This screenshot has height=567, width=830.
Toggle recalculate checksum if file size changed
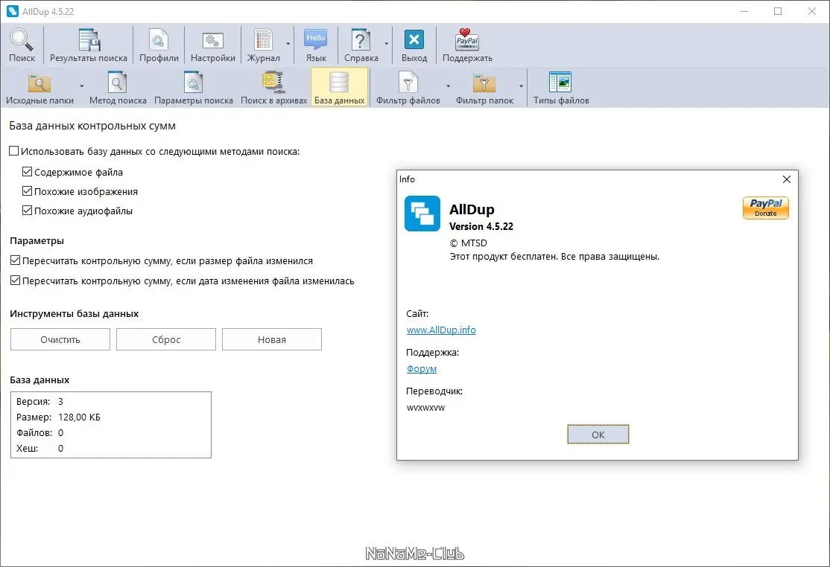(16, 260)
